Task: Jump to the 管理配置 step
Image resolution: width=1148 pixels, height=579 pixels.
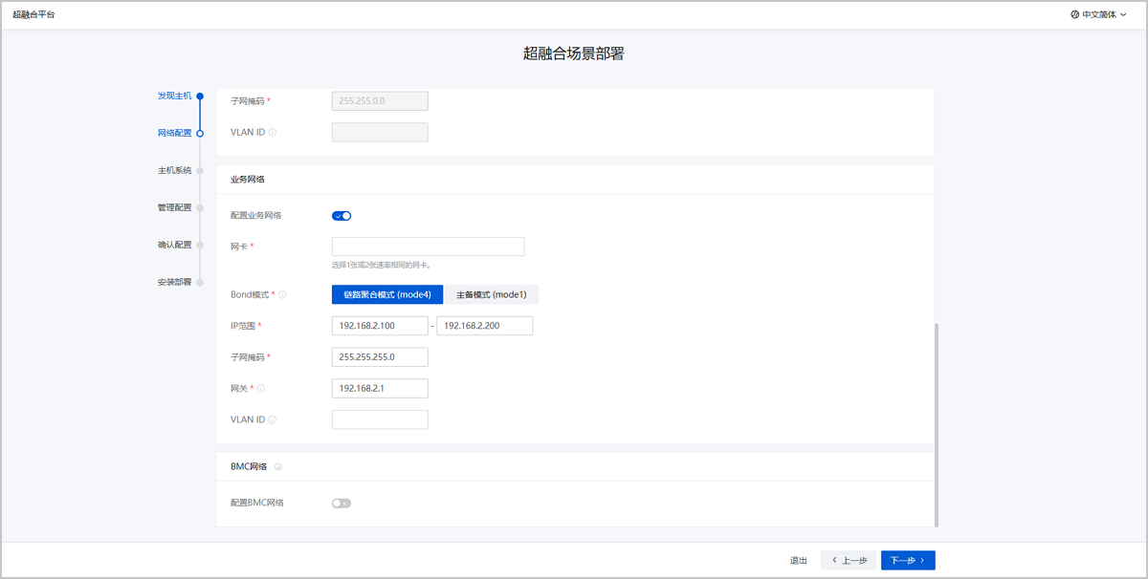Action: (174, 207)
